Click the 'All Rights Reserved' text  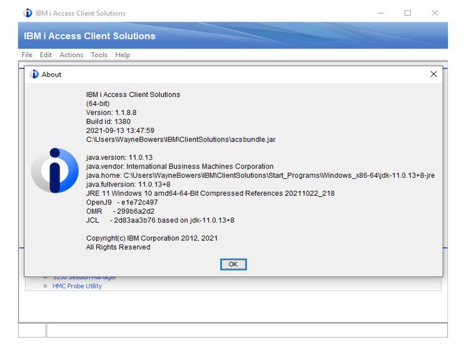(118, 247)
